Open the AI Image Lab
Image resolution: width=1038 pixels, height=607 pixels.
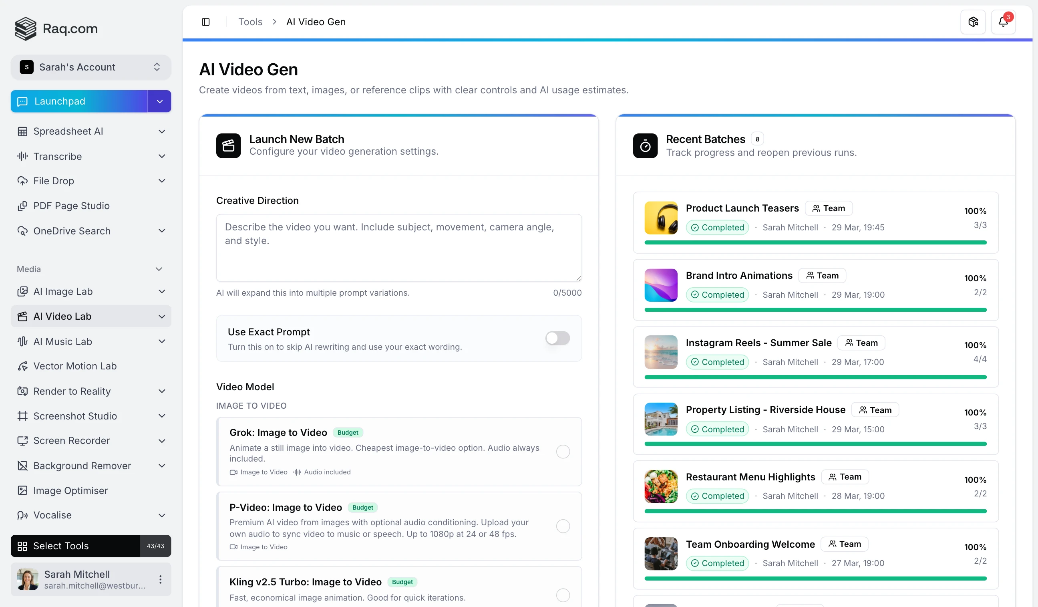(63, 291)
